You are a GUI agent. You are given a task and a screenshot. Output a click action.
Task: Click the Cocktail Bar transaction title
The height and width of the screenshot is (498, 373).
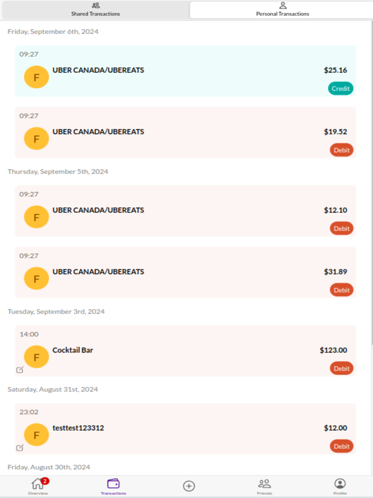tap(73, 350)
